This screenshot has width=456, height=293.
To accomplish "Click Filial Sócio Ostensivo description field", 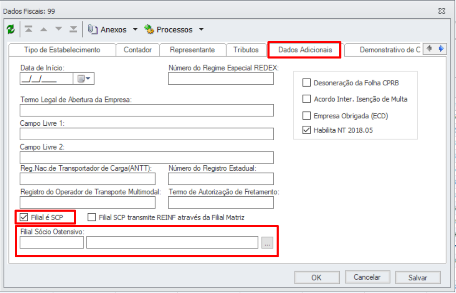I will (x=172, y=242).
